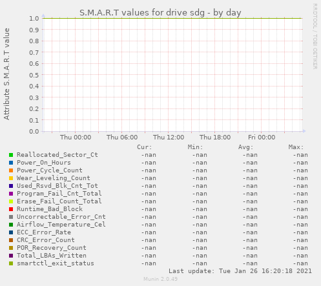321x286 pixels.
Task: Select the Used_Rsvd_Blk_Cnt_Tot legend label
Action: (x=57, y=186)
